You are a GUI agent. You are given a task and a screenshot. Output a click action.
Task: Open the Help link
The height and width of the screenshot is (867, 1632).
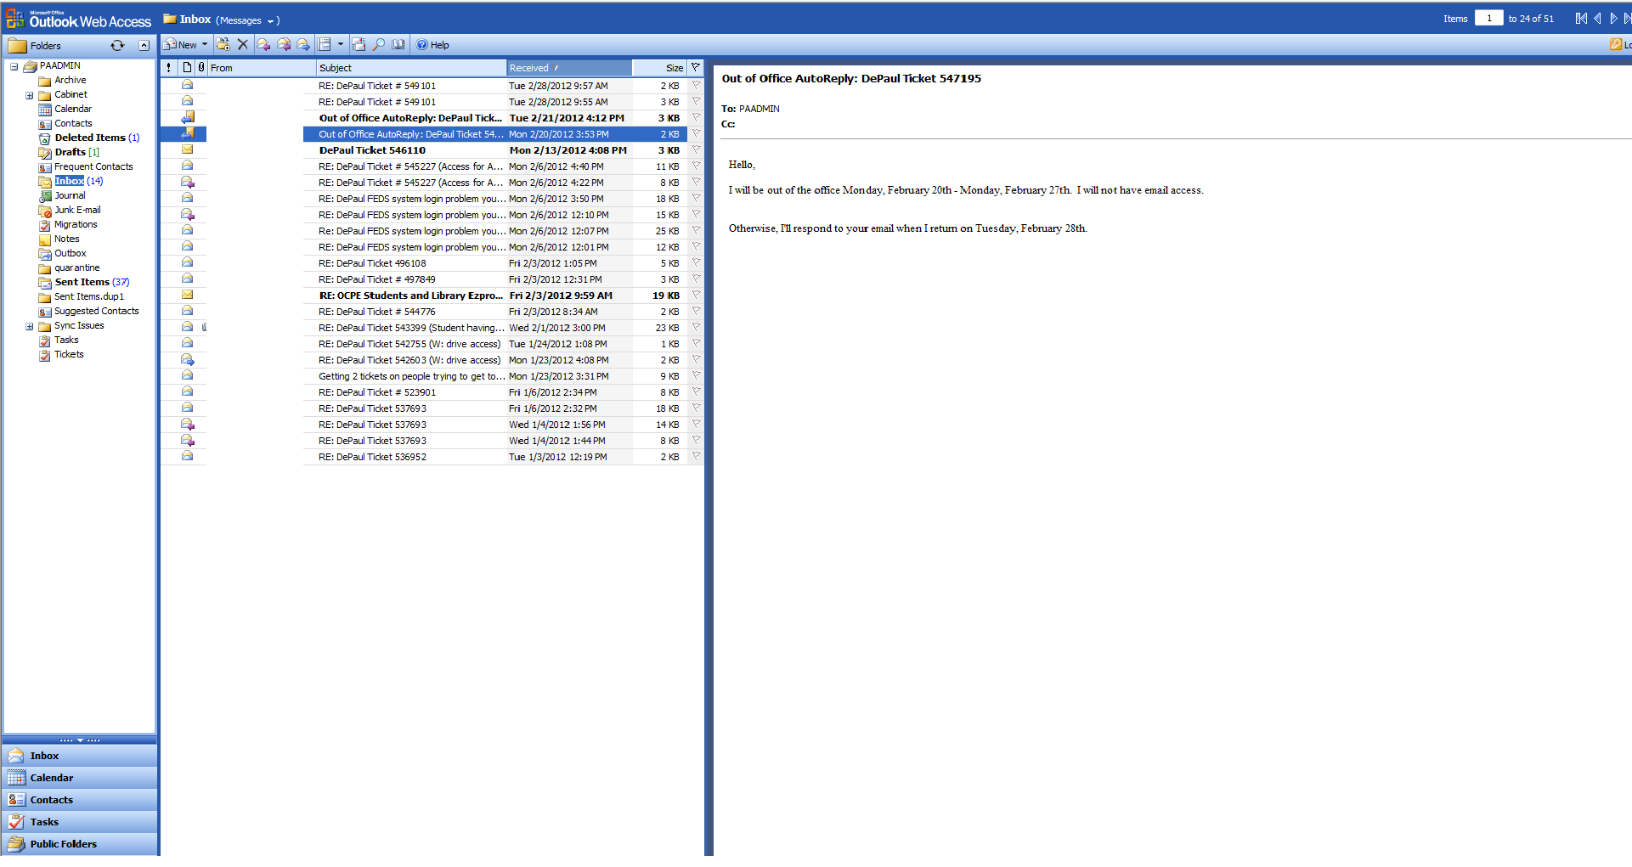(433, 45)
